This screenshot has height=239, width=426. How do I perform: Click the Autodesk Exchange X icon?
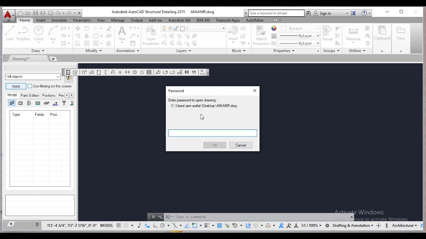pyautogui.click(x=353, y=13)
